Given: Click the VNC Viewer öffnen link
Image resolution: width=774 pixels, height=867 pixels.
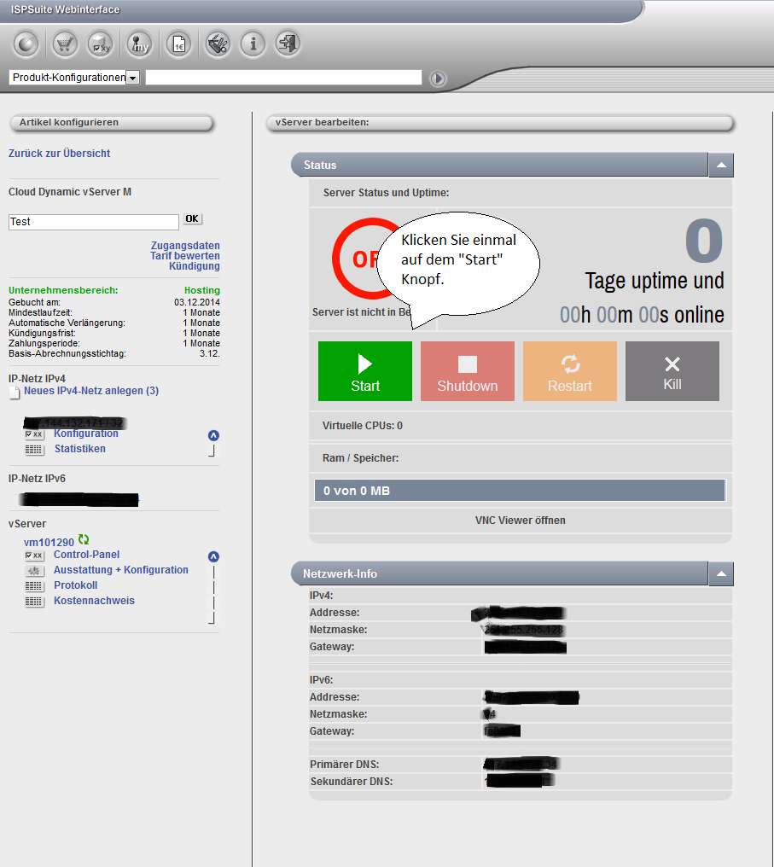Looking at the screenshot, I should (x=520, y=521).
